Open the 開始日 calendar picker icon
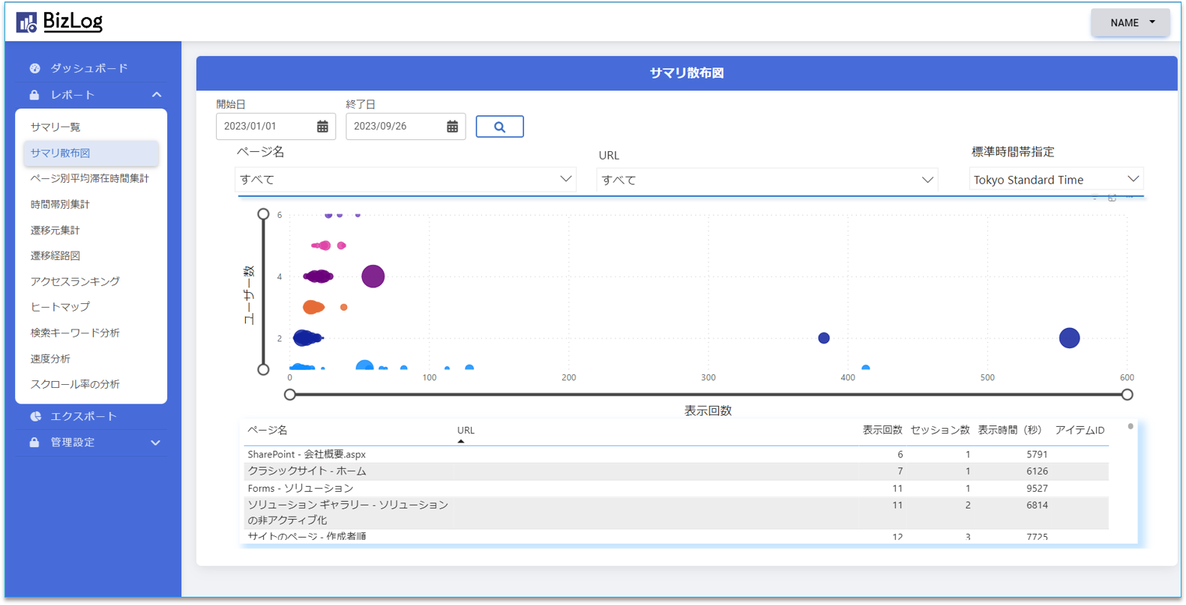The width and height of the screenshot is (1186, 605). pos(322,127)
